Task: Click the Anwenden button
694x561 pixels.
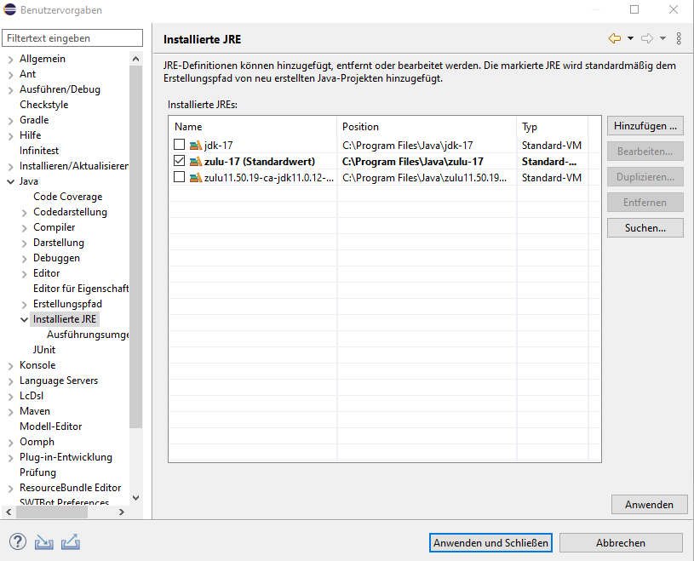Action: tap(650, 504)
